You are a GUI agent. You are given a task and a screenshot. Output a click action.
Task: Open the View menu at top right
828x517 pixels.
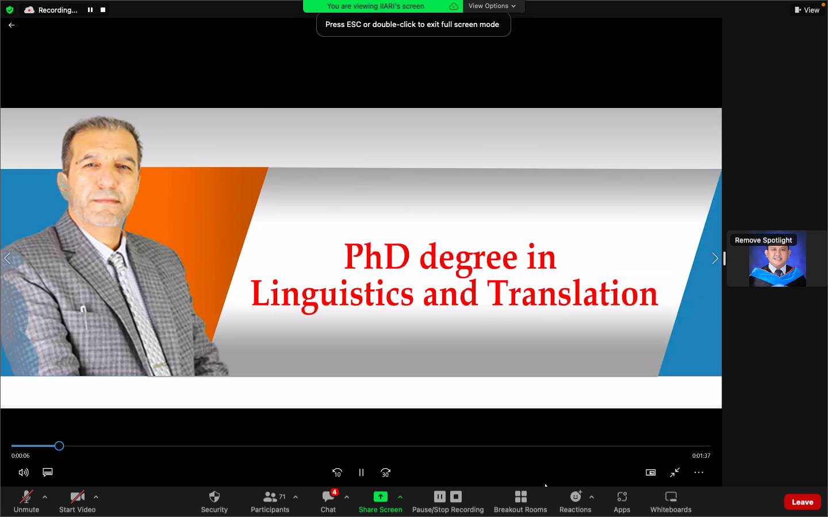click(x=807, y=10)
